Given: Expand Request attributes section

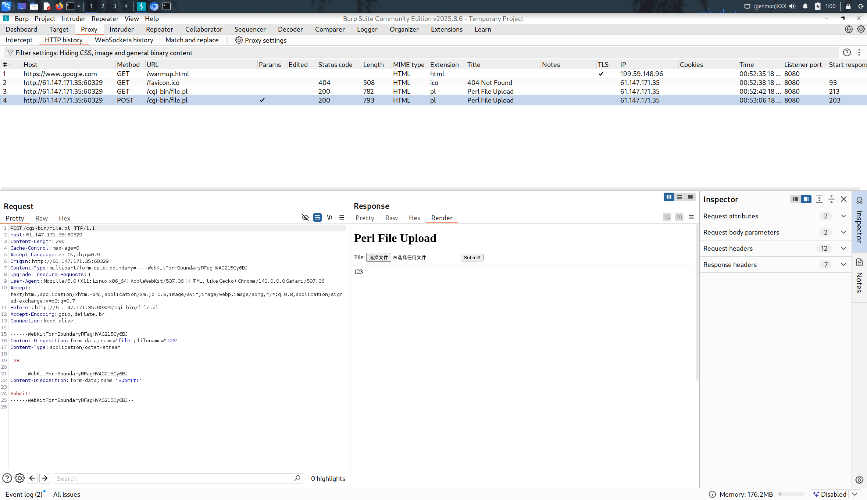Looking at the screenshot, I should (x=843, y=216).
